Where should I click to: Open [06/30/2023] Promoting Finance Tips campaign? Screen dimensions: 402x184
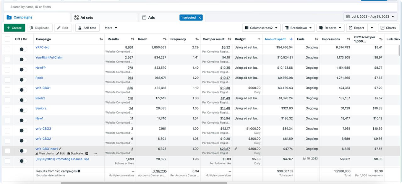(x=62, y=159)
